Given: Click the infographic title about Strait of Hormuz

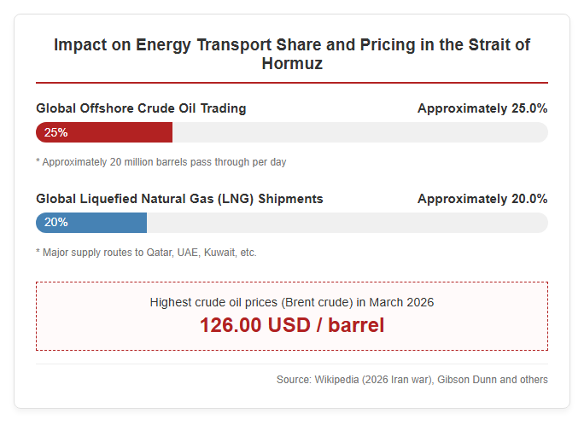Looking at the screenshot, I should (292, 54).
